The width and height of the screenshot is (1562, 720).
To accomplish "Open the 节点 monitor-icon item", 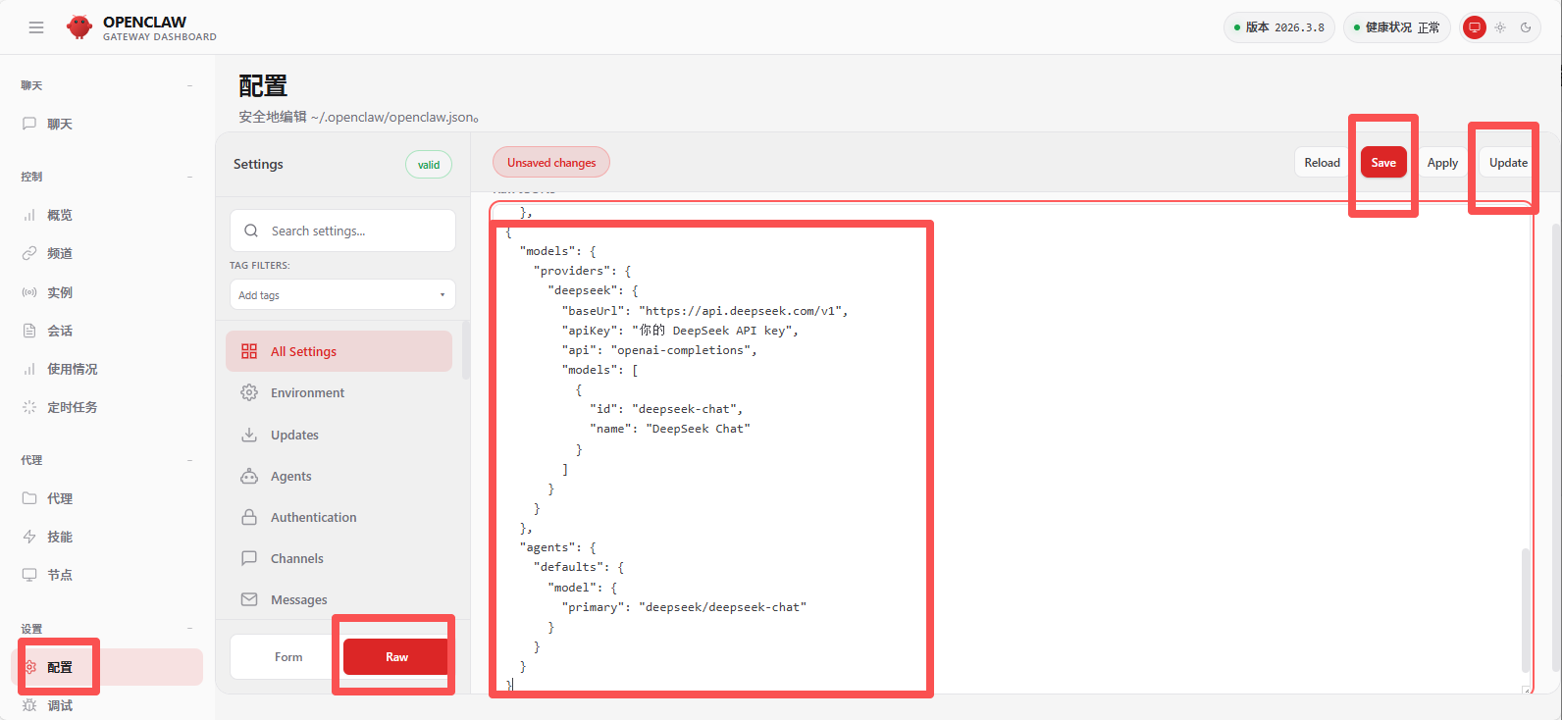I will (x=107, y=575).
